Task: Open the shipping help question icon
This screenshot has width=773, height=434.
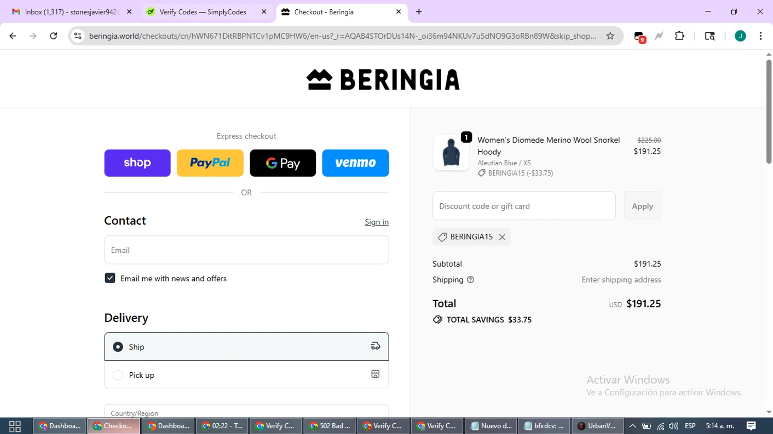Action: coord(470,280)
